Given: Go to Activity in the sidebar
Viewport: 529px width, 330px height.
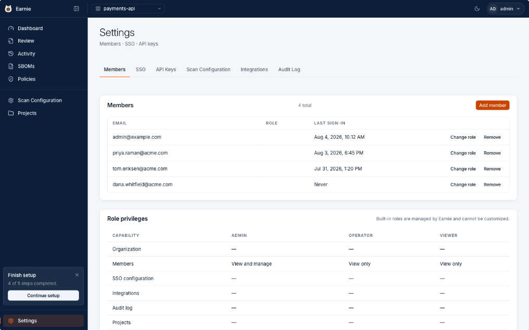Looking at the screenshot, I should [x=44, y=54].
